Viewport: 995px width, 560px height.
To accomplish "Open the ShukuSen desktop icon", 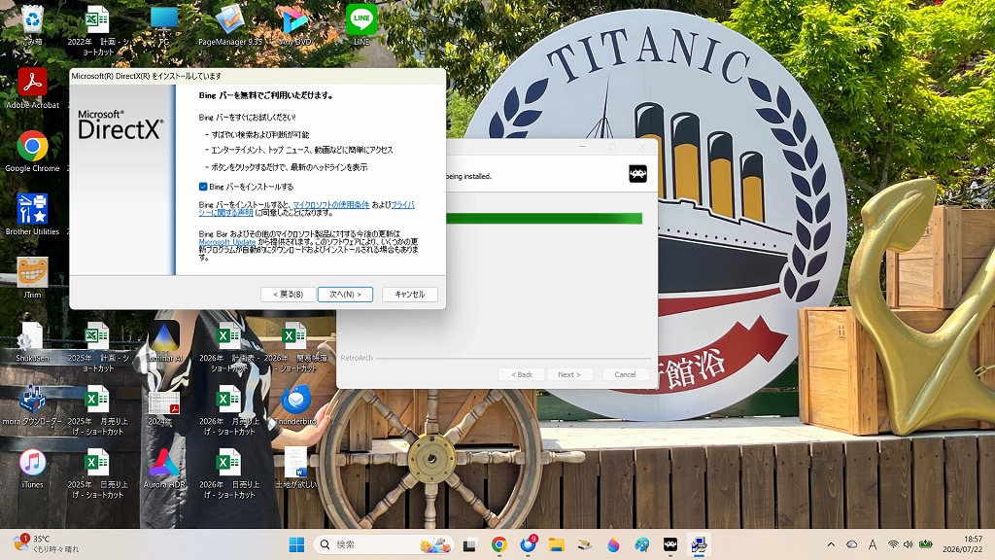I will (x=32, y=341).
